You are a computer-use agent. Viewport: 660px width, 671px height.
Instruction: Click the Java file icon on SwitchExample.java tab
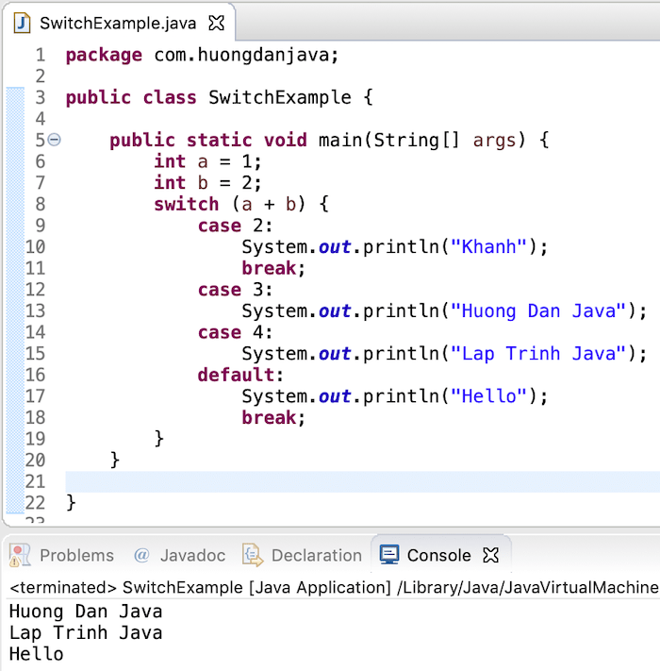[22, 23]
